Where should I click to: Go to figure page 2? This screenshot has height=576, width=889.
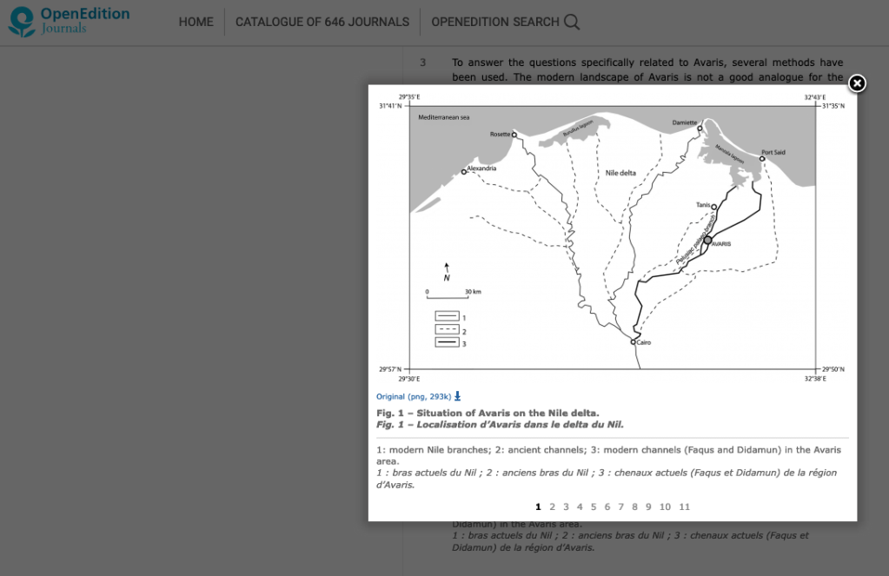click(x=552, y=506)
